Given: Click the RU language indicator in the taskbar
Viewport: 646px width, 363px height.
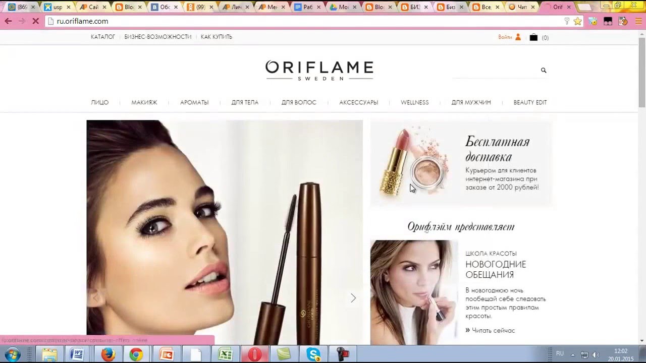Looking at the screenshot, I should click(560, 353).
